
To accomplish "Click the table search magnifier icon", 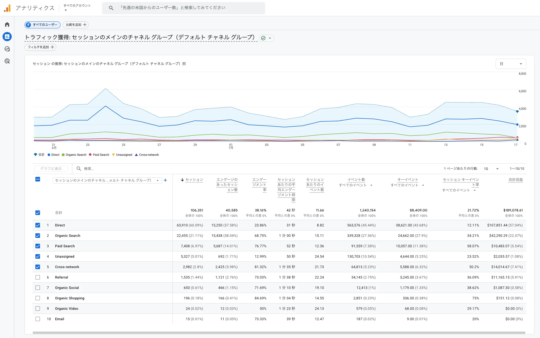I will pyautogui.click(x=79, y=168).
